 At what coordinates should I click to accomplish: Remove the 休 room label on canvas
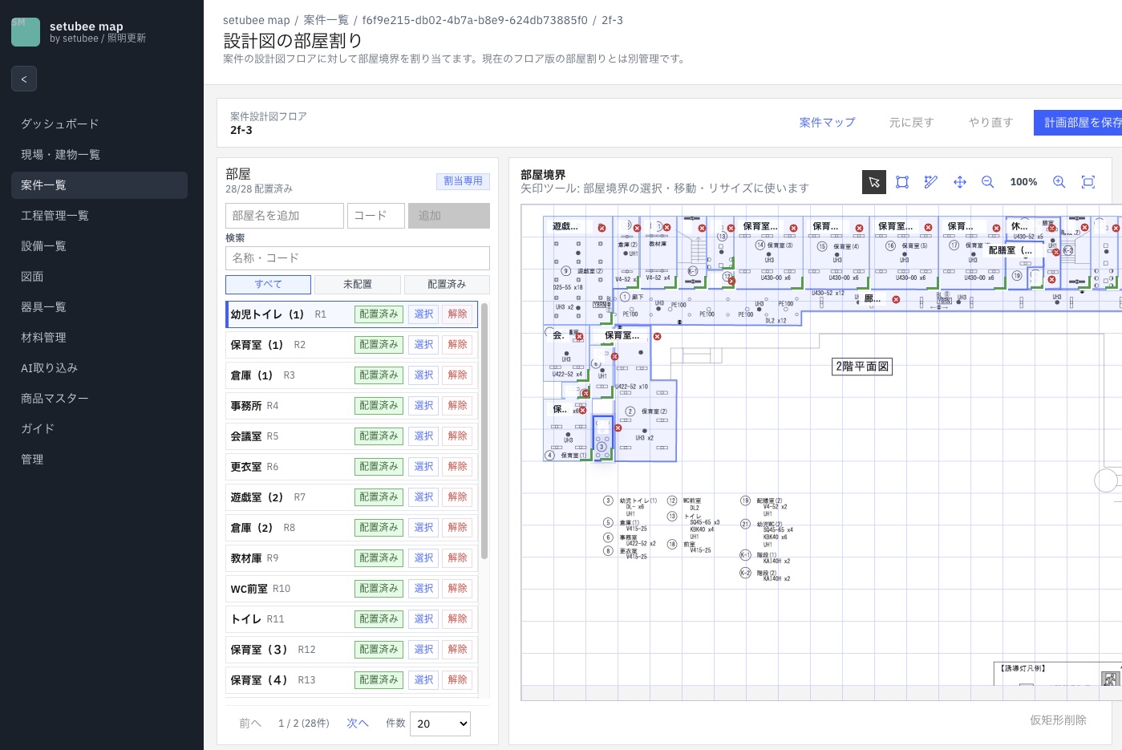(x=1052, y=228)
